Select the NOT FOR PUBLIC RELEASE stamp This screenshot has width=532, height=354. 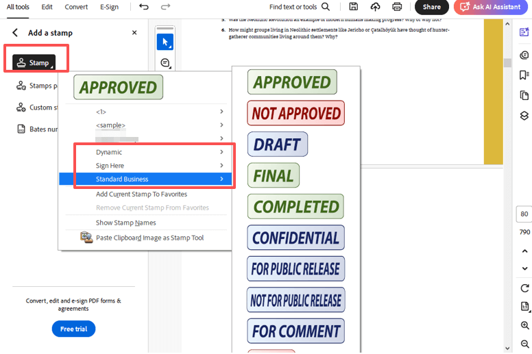296,300
